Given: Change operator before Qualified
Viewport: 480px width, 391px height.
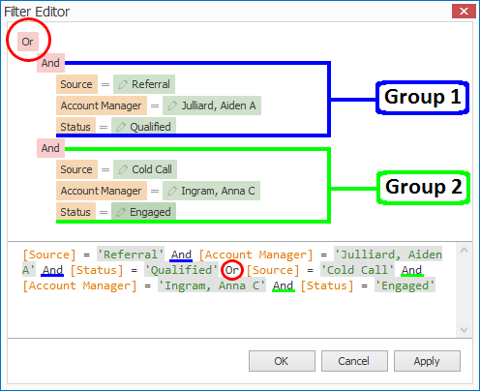Looking at the screenshot, I should pyautogui.click(x=104, y=127).
